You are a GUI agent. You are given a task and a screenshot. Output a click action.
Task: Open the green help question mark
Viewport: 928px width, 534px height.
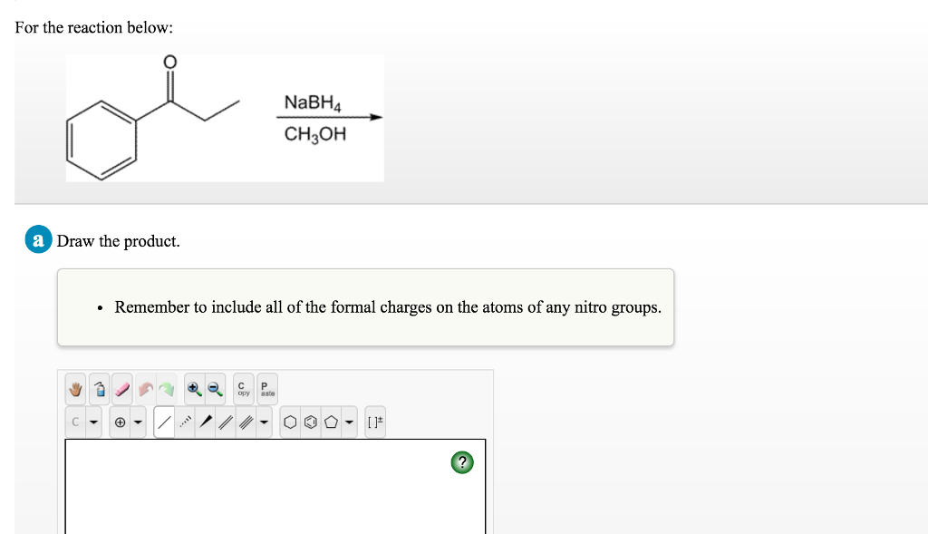[x=462, y=463]
